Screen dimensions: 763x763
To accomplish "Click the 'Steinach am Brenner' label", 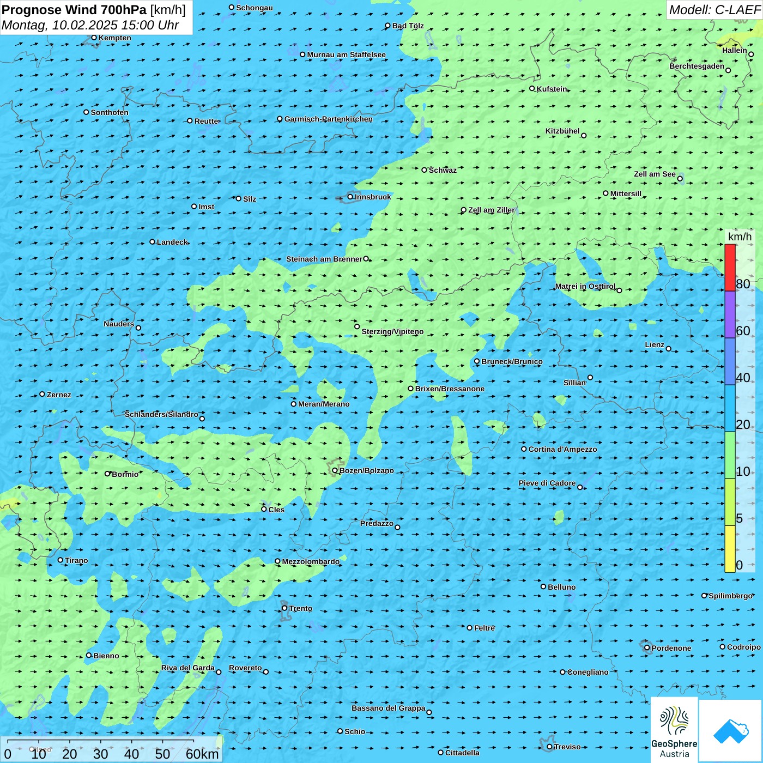I will coord(324,259).
